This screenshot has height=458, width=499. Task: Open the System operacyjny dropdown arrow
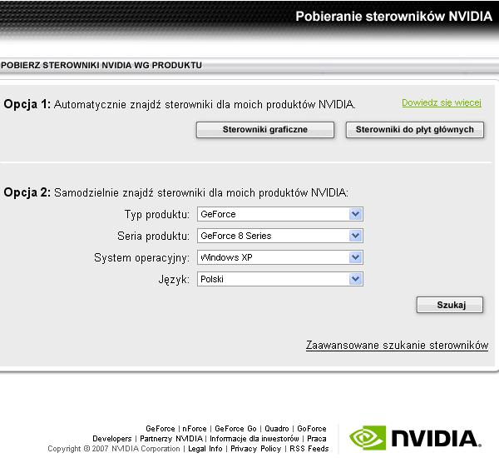355,257
